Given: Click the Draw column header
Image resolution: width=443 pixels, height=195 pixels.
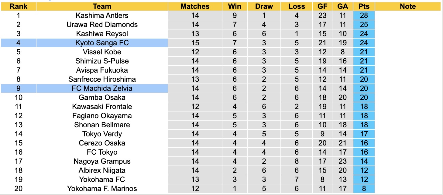Looking at the screenshot, I should point(264,6).
